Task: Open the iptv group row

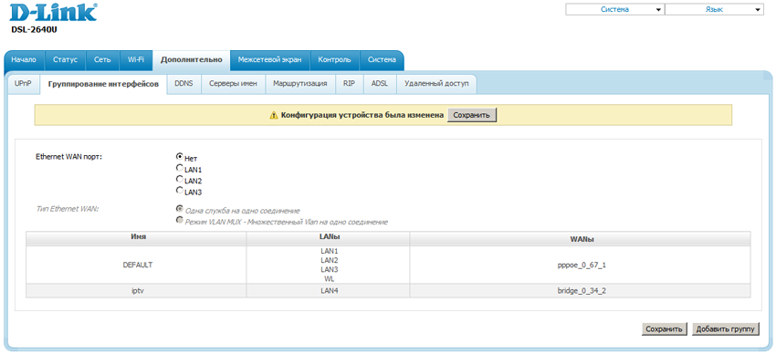Action: pyautogui.click(x=388, y=291)
